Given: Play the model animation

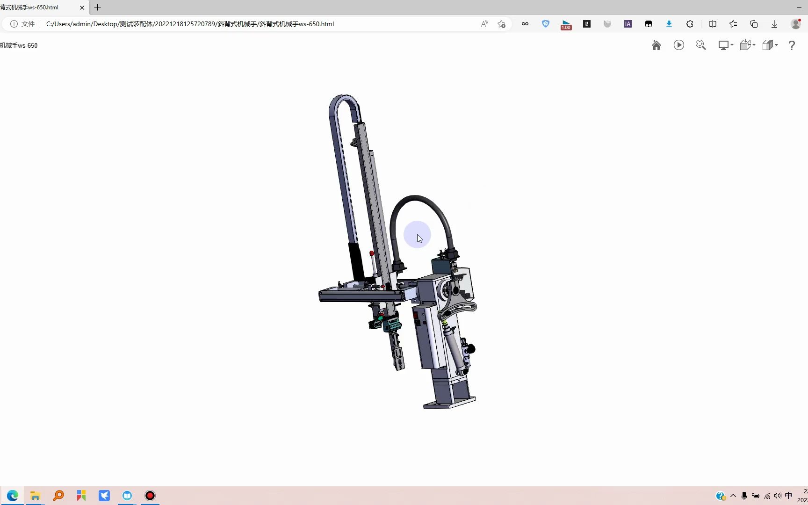Looking at the screenshot, I should tap(679, 45).
